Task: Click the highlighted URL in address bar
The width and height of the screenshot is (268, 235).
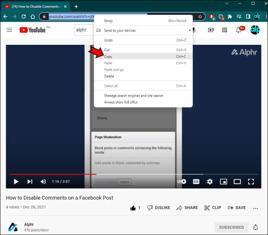Action: pyautogui.click(x=71, y=16)
